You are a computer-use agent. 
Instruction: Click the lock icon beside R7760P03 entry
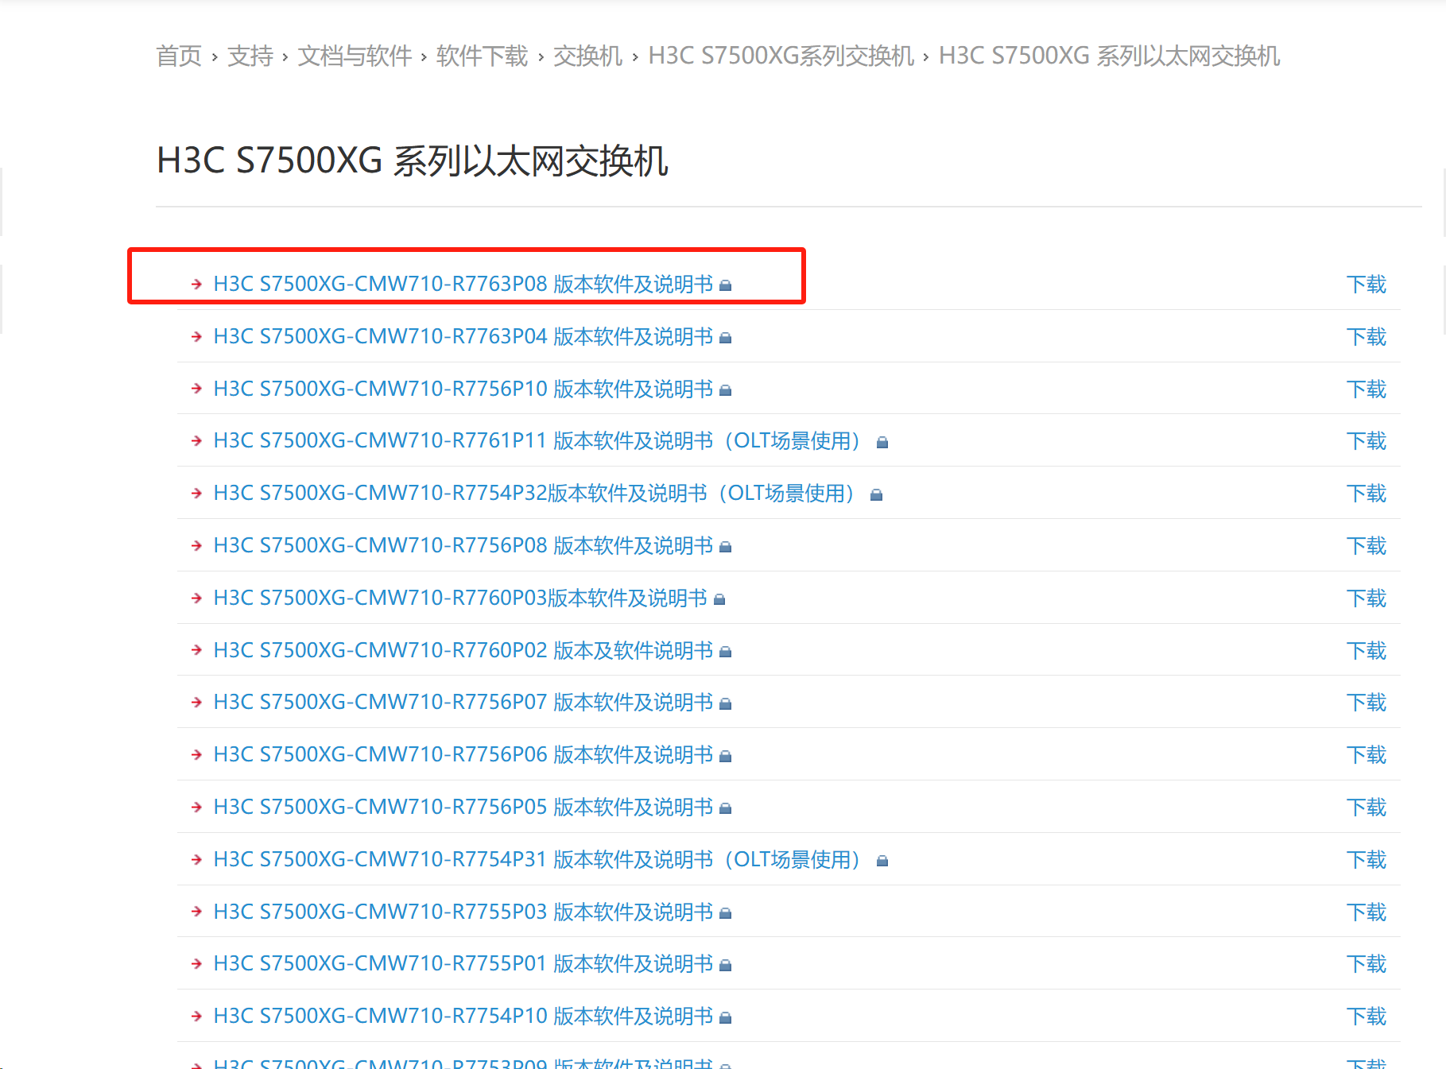[x=719, y=599]
